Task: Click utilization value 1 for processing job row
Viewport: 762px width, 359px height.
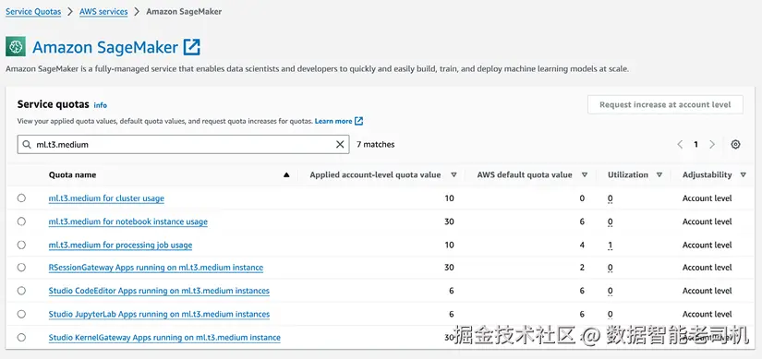Action: [x=610, y=245]
